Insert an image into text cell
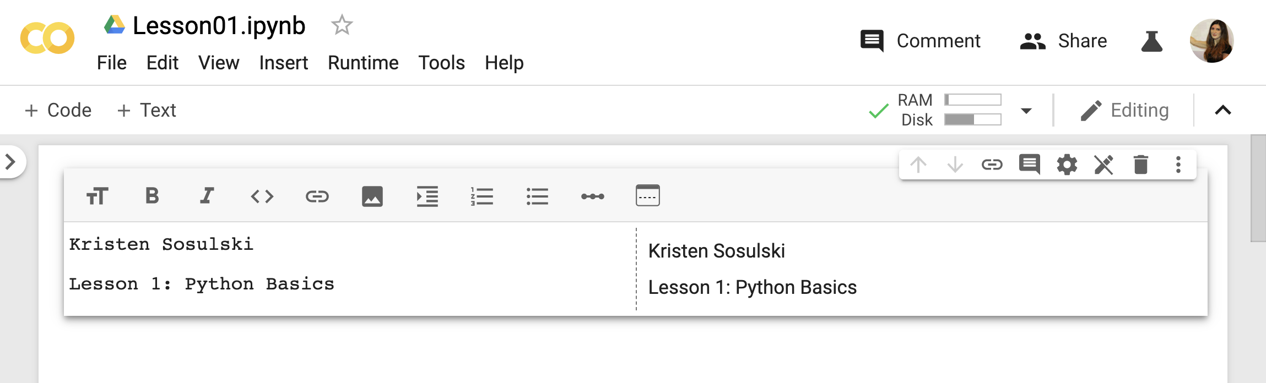1266x383 pixels. point(372,196)
